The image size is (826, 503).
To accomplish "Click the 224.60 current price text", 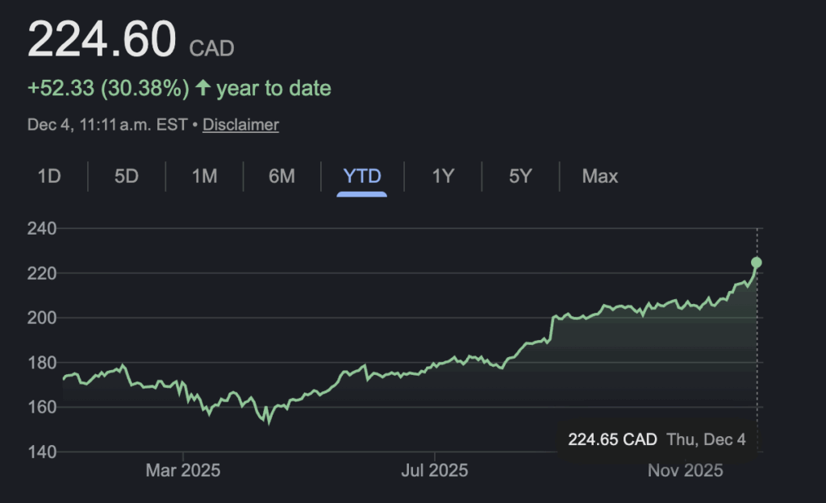I will 102,40.
